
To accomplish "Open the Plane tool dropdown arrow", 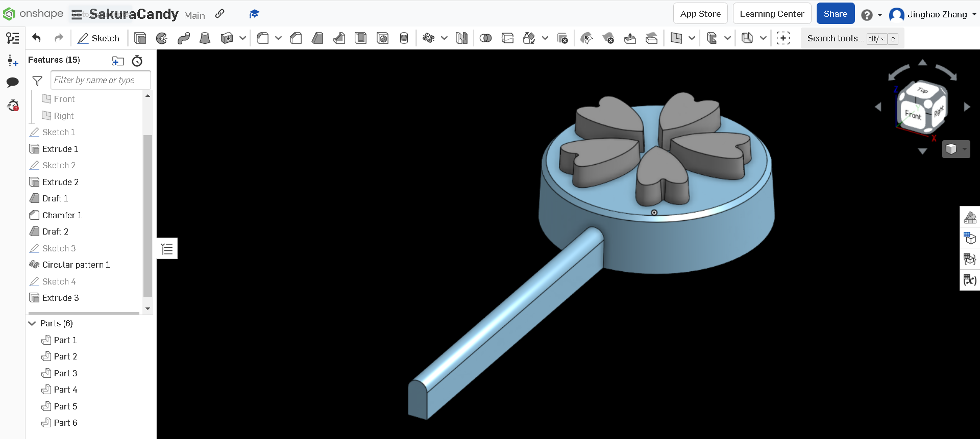I will pyautogui.click(x=692, y=38).
